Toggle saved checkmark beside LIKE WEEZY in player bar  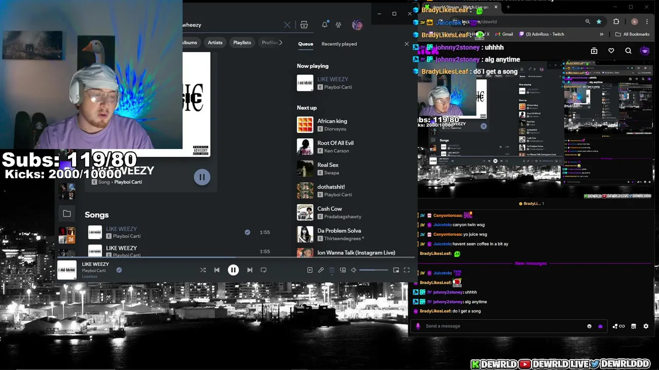coord(119,270)
